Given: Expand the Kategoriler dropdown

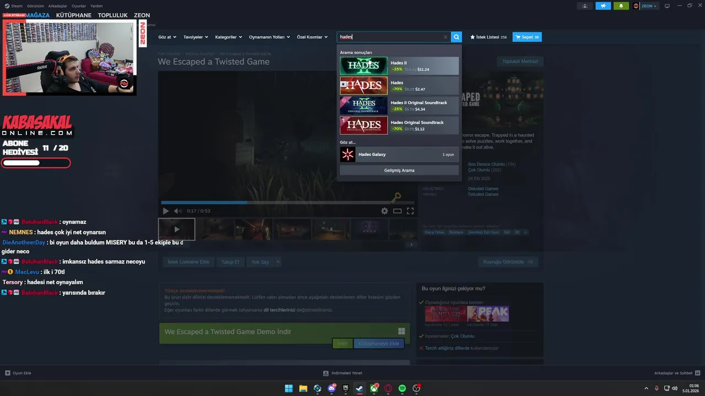Looking at the screenshot, I should tap(229, 37).
